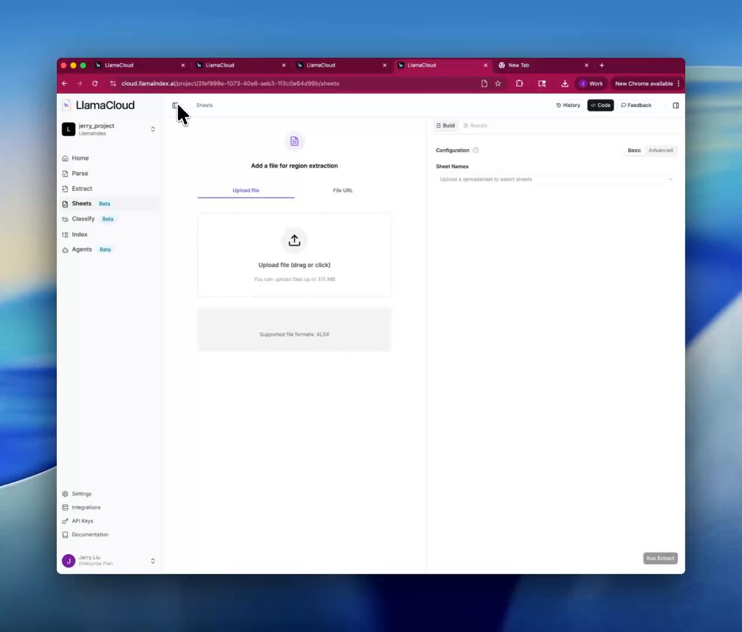Click the site info icon in address bar
Viewport: 742px width, 632px height.
click(x=113, y=83)
